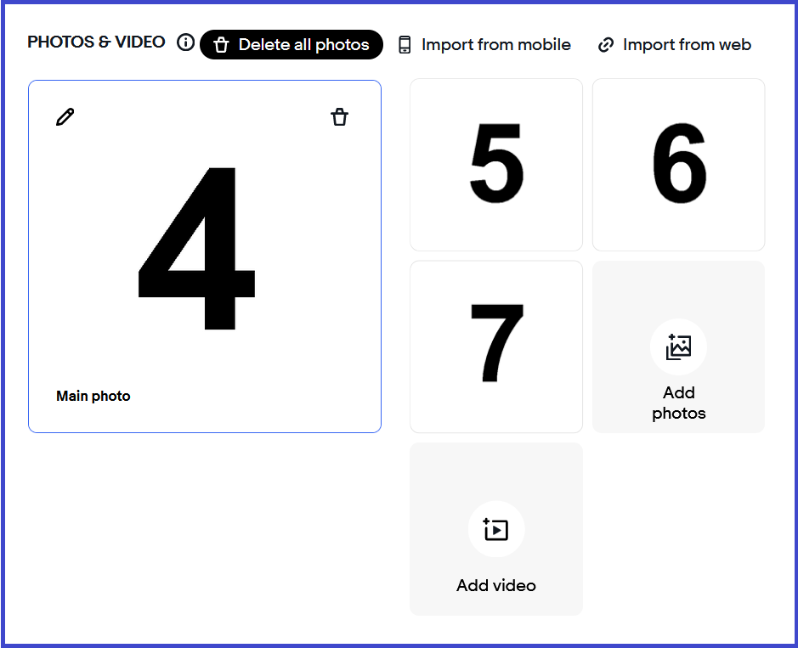The image size is (798, 648).
Task: Click the PHOTOS & VIDEO heading
Action: (x=96, y=42)
